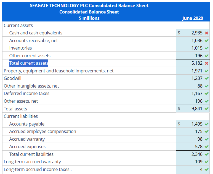213x174 pixels.
Task: Click the June 2020 column header
Action: pos(193,18)
